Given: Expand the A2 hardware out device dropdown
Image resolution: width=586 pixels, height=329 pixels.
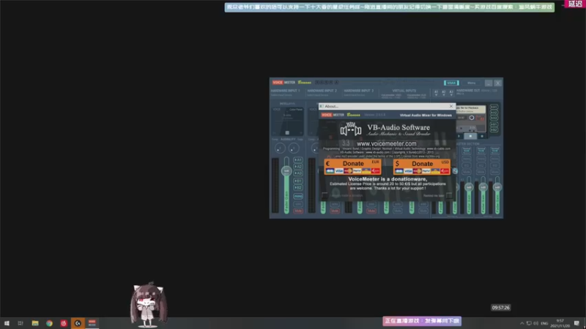Looking at the screenshot, I should click(444, 93).
